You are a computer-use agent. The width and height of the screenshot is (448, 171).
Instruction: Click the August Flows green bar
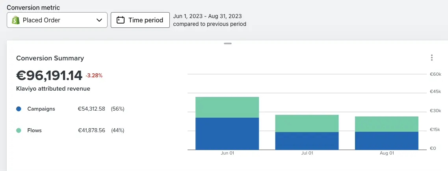(x=387, y=124)
